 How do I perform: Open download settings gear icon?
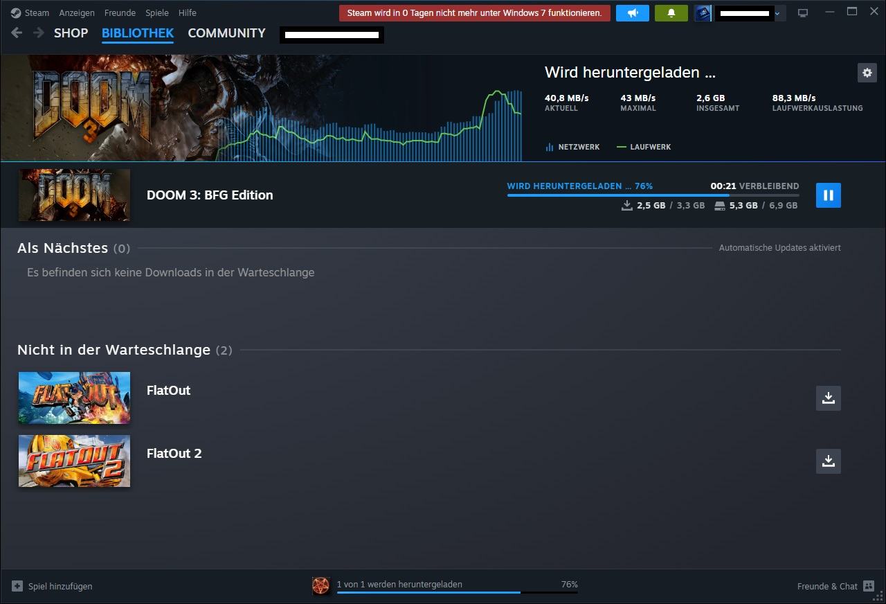click(x=867, y=73)
